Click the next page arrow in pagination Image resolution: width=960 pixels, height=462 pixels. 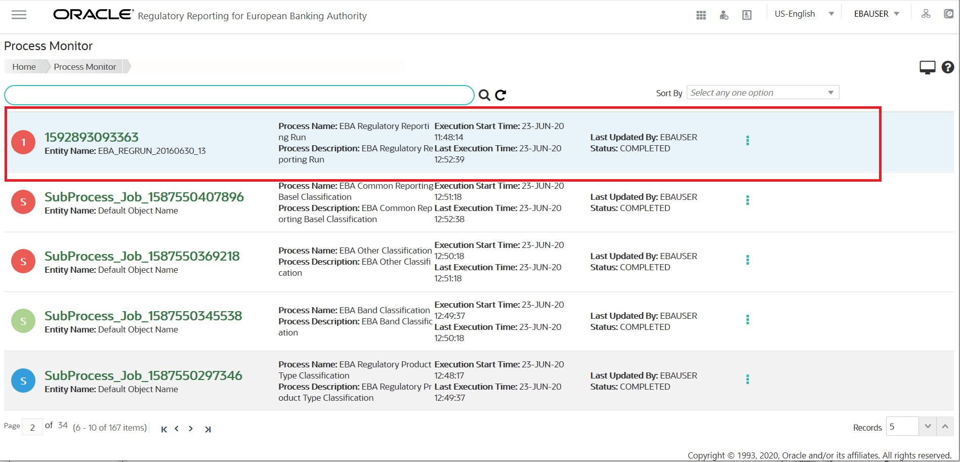(x=191, y=428)
